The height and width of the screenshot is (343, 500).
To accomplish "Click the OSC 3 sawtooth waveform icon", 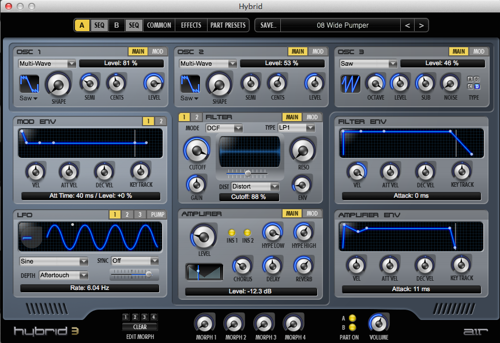I will [351, 84].
